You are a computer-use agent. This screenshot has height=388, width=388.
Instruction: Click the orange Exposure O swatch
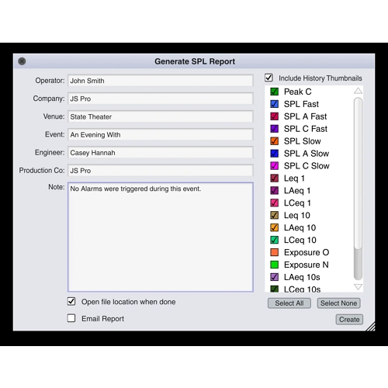274,252
